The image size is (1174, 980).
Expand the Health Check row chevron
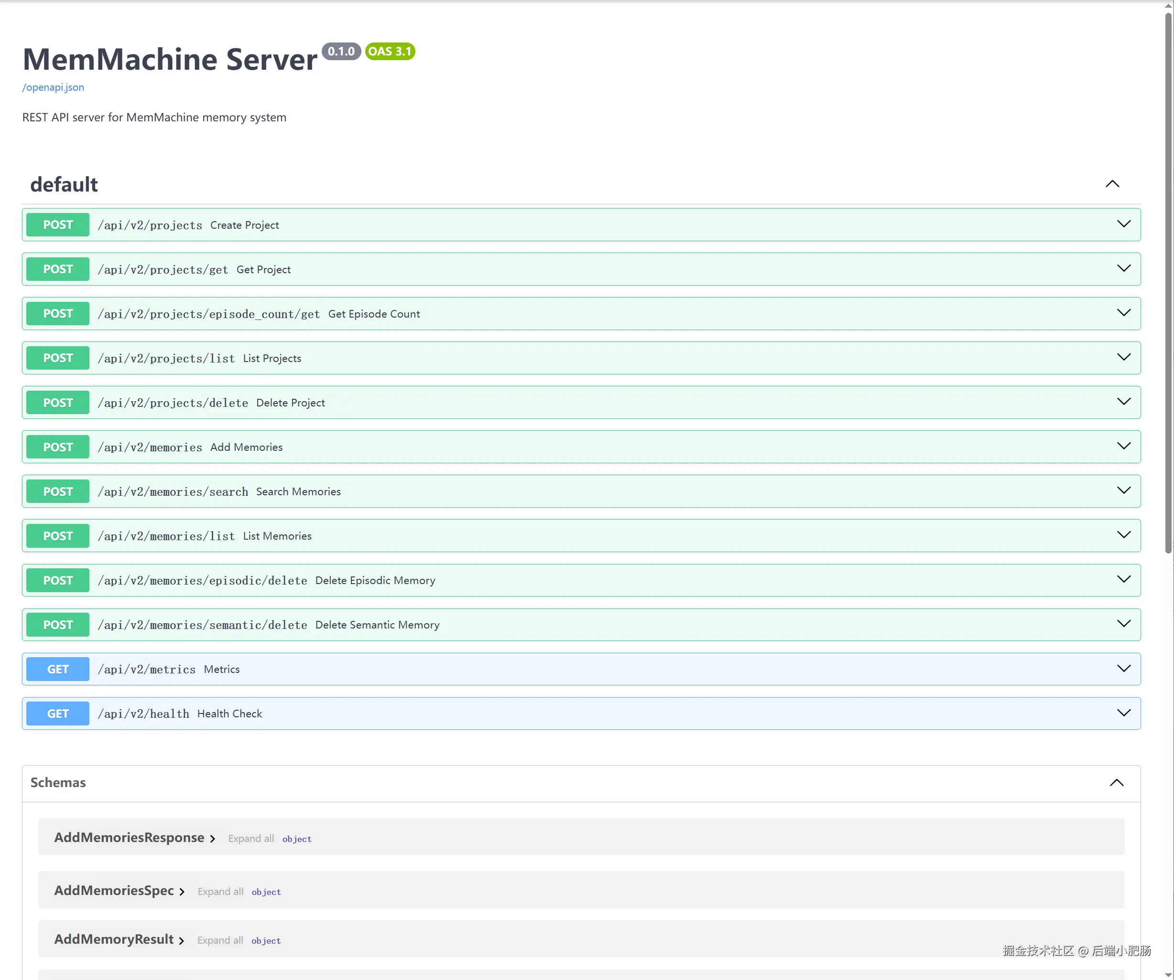[x=1123, y=713]
